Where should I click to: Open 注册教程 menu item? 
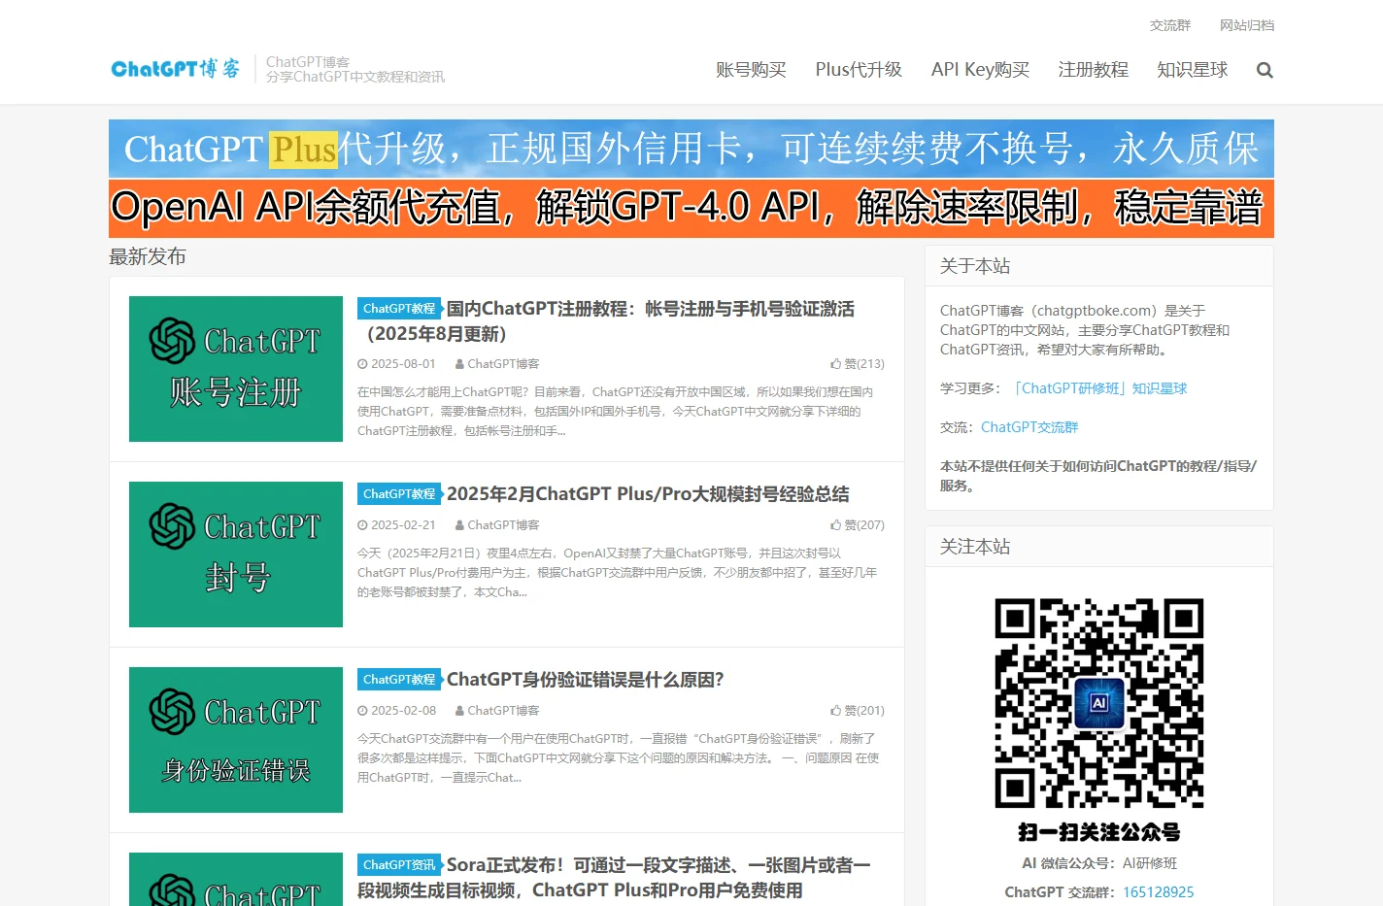[1093, 70]
